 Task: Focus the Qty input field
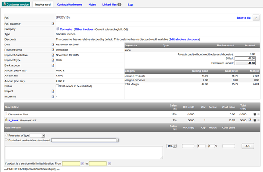pyautogui.click(x=202, y=146)
